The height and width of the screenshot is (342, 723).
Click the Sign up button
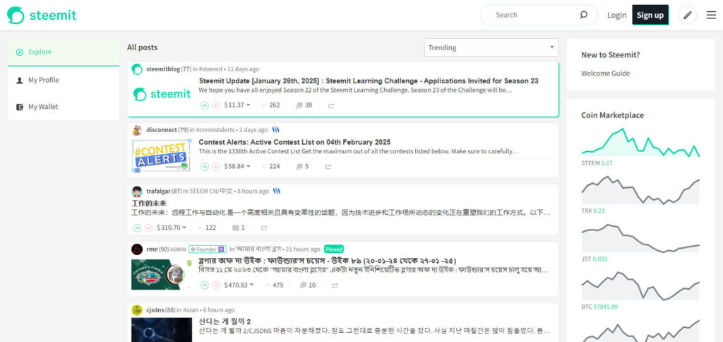click(650, 16)
